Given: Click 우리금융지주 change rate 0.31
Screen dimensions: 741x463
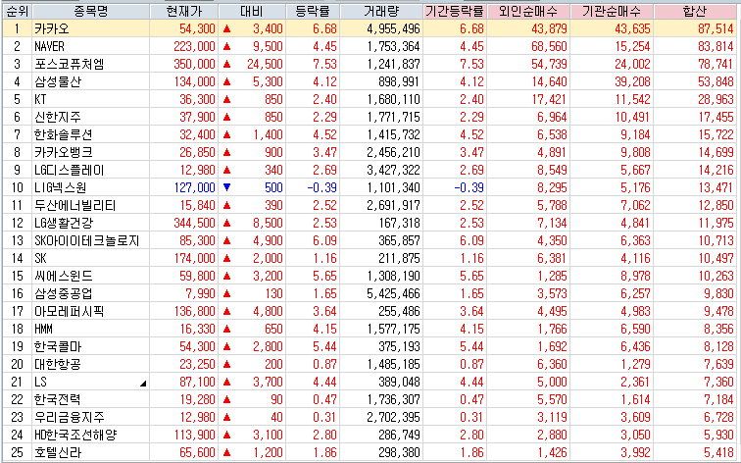Looking at the screenshot, I should (324, 417).
